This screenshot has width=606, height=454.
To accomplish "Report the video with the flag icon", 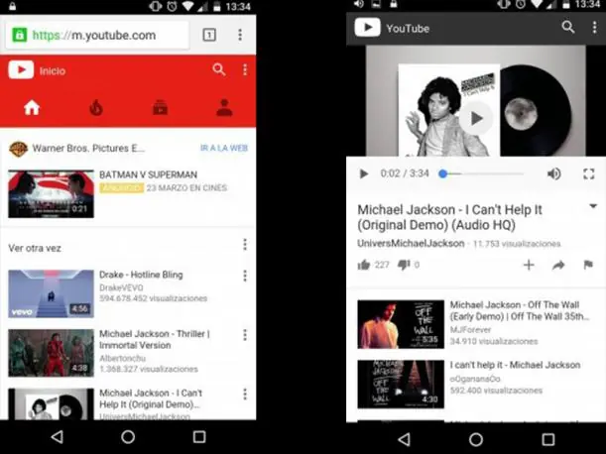I will click(588, 265).
